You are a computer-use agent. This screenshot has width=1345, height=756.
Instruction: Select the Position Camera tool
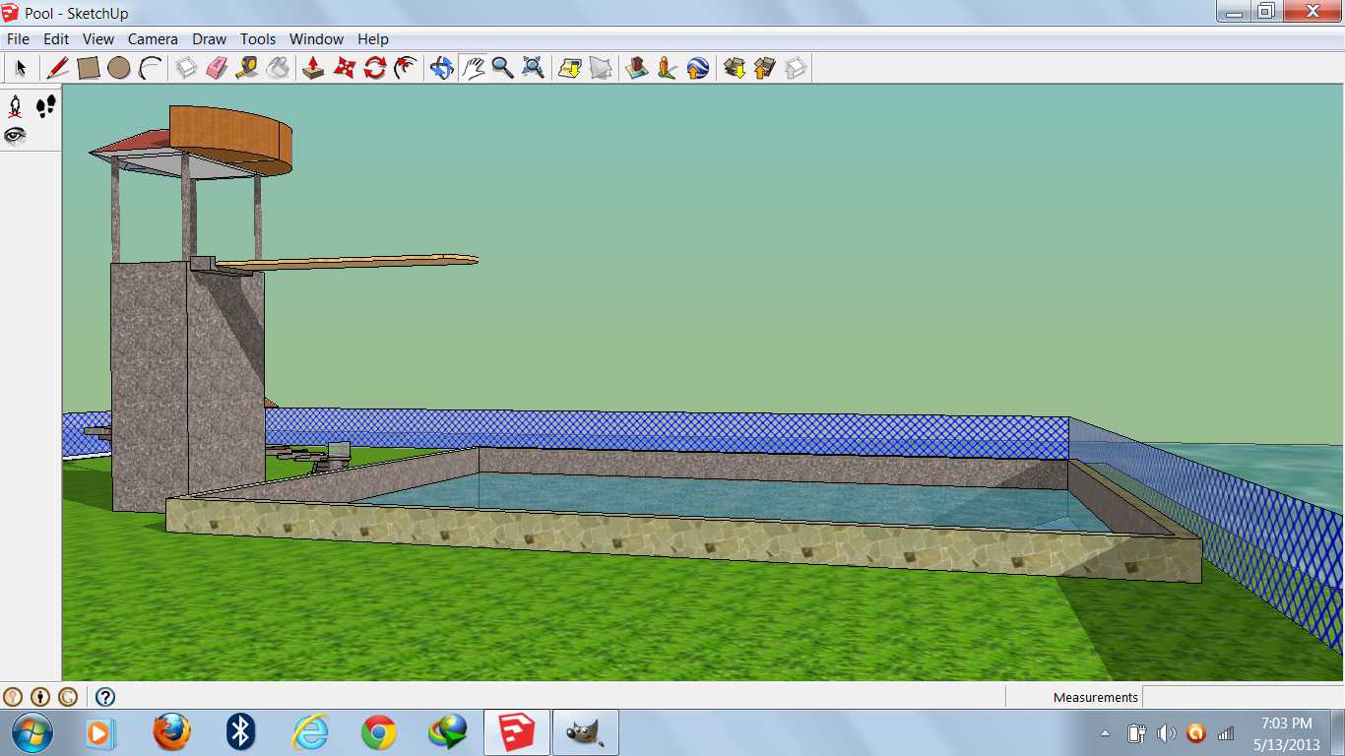pos(15,106)
